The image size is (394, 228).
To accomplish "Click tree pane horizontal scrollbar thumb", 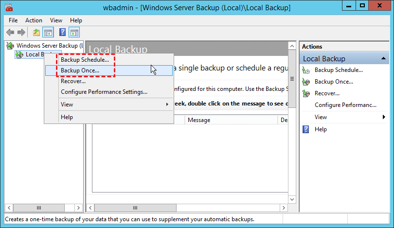I will (39, 208).
